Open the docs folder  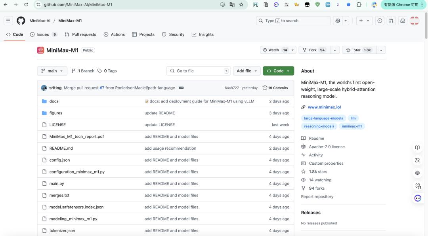(54, 101)
